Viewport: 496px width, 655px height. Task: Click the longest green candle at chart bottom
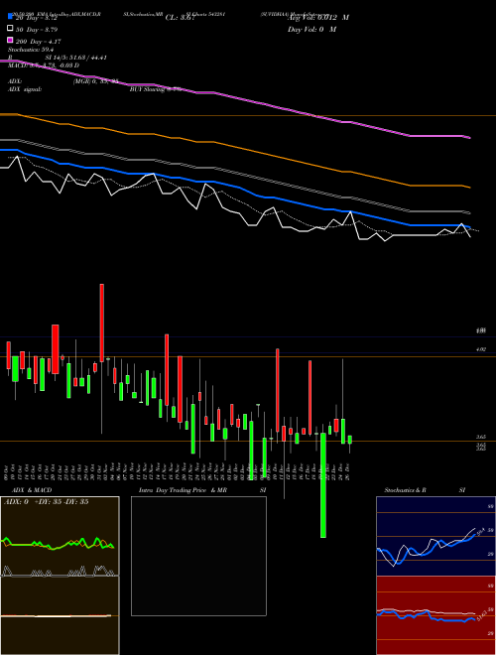coord(323,485)
